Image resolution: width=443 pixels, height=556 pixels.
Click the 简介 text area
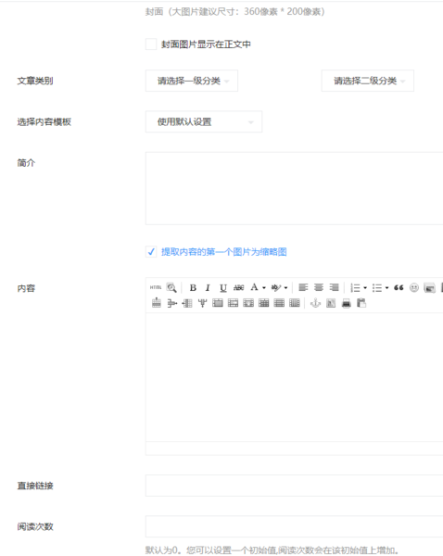coord(294,189)
